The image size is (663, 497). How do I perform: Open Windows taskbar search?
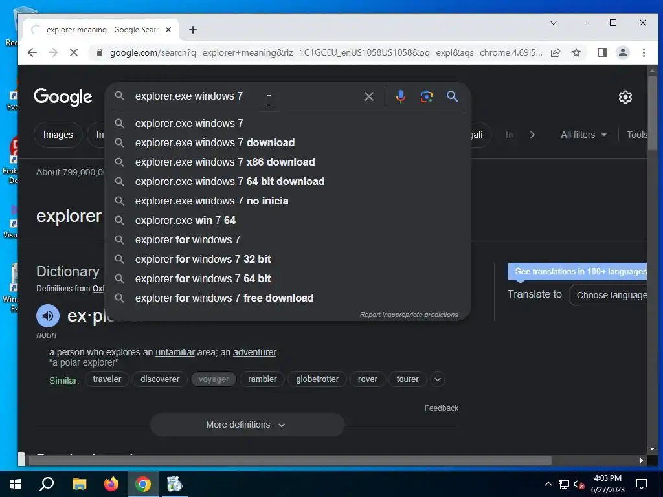tap(47, 484)
